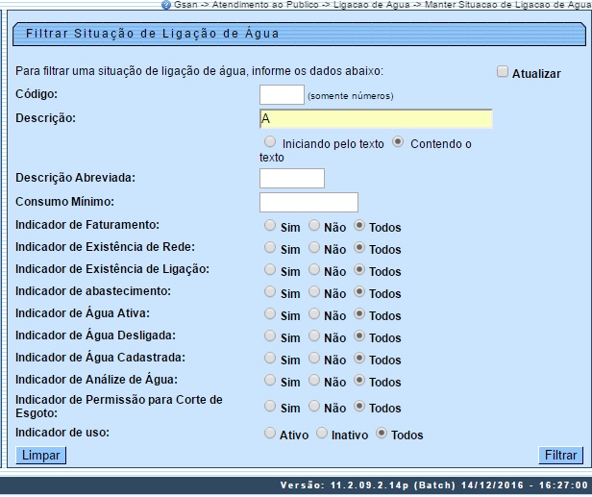Pick Sim for Indicador de Água Ativa
Viewport: 592px width, 497px height.
[x=270, y=314]
